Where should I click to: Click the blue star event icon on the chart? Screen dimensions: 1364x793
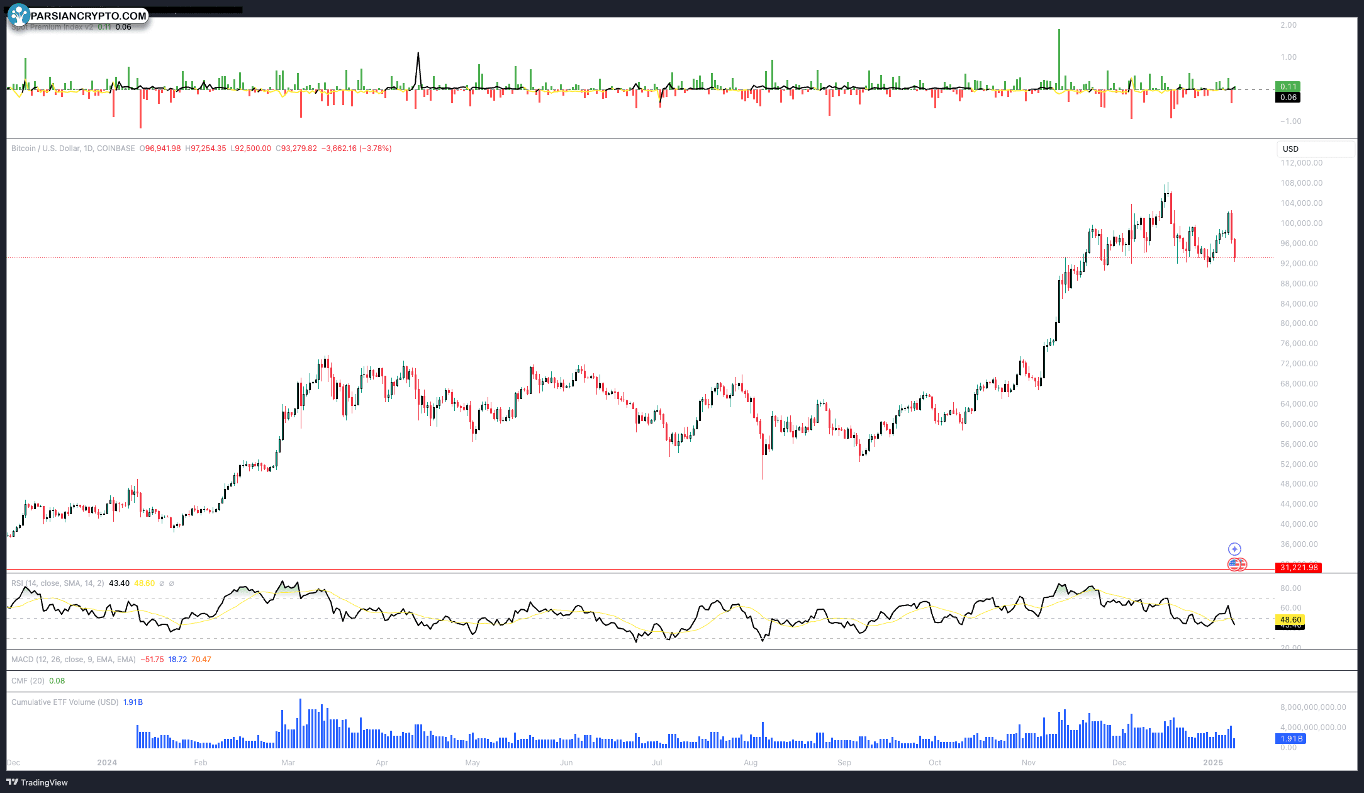(1234, 549)
